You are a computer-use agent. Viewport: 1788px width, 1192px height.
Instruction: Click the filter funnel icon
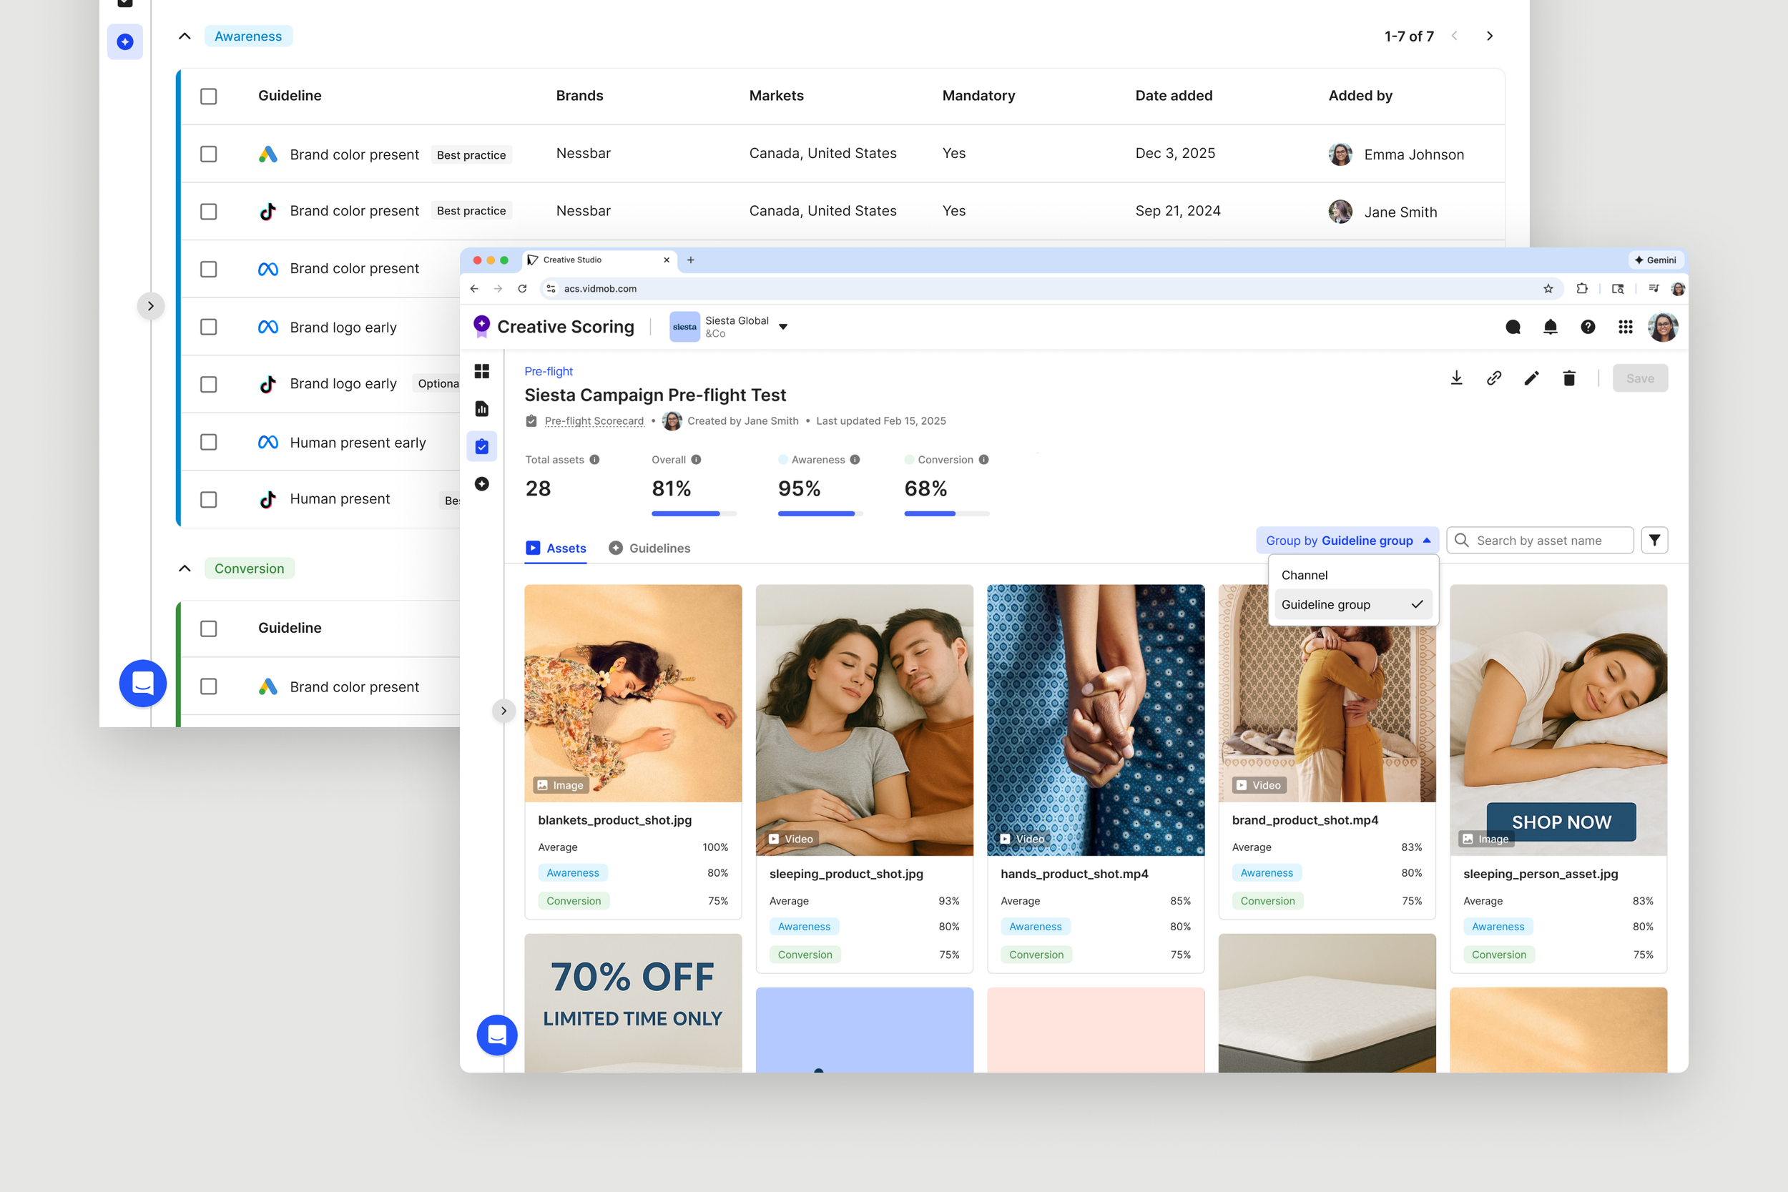1654,541
